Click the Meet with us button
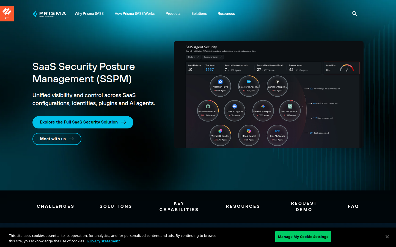 [x=57, y=139]
